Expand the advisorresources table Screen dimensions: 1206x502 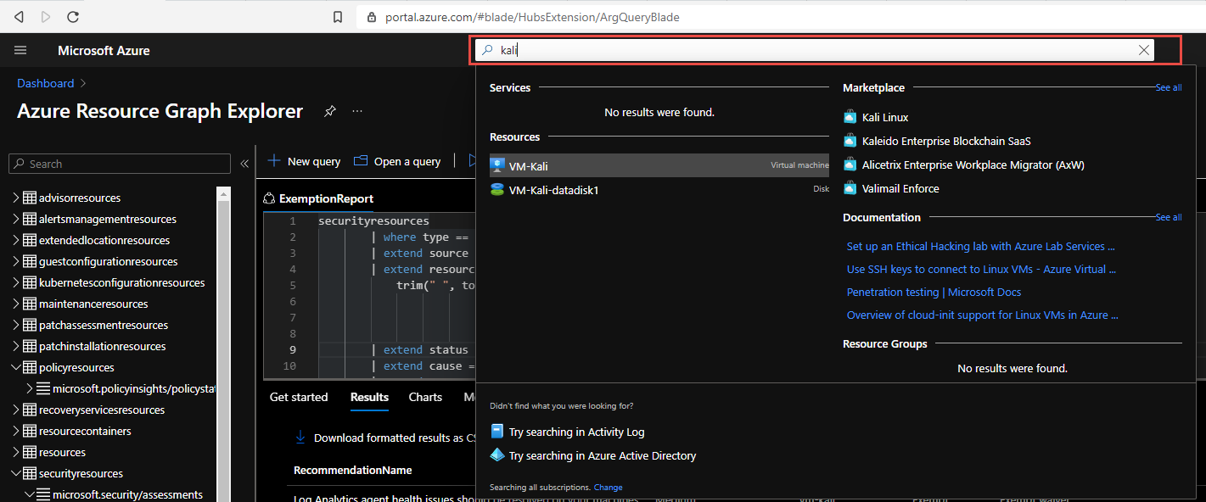pyautogui.click(x=15, y=198)
